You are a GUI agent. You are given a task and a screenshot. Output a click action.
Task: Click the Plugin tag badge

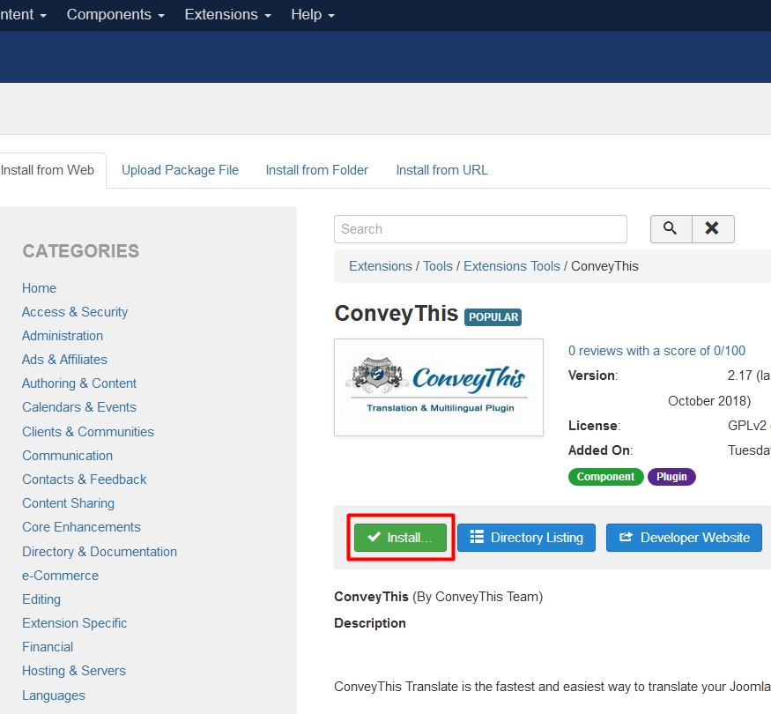click(x=671, y=477)
